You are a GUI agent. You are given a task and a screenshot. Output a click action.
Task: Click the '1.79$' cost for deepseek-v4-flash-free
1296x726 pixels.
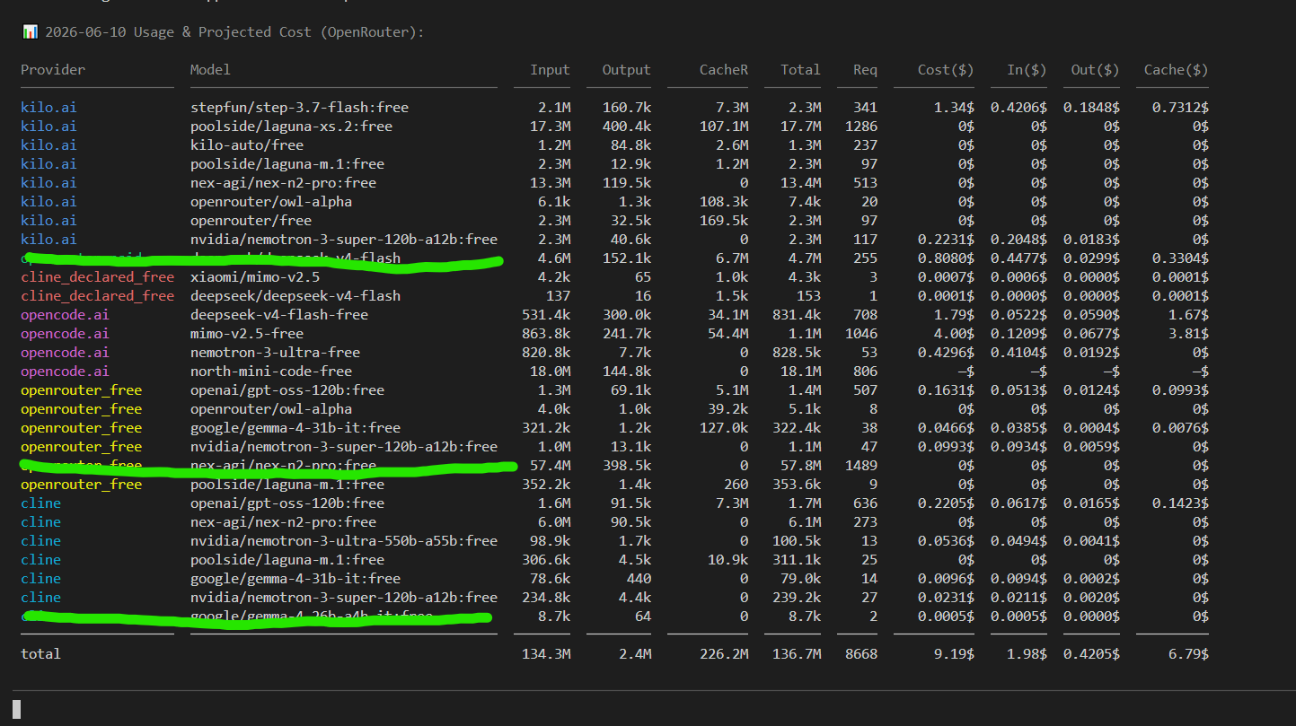coord(955,315)
